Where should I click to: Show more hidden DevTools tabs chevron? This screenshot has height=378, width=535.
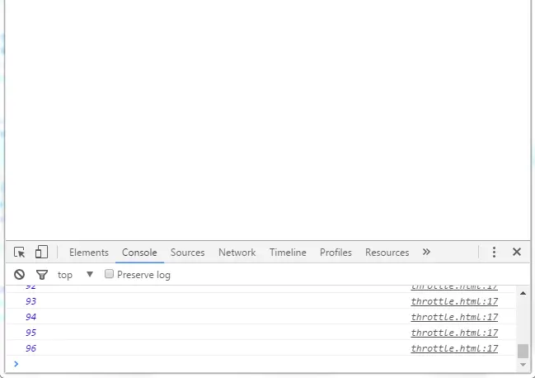coord(426,252)
